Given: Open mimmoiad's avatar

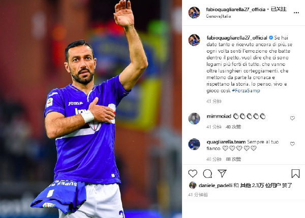Looking at the screenshot, I should click(194, 118).
